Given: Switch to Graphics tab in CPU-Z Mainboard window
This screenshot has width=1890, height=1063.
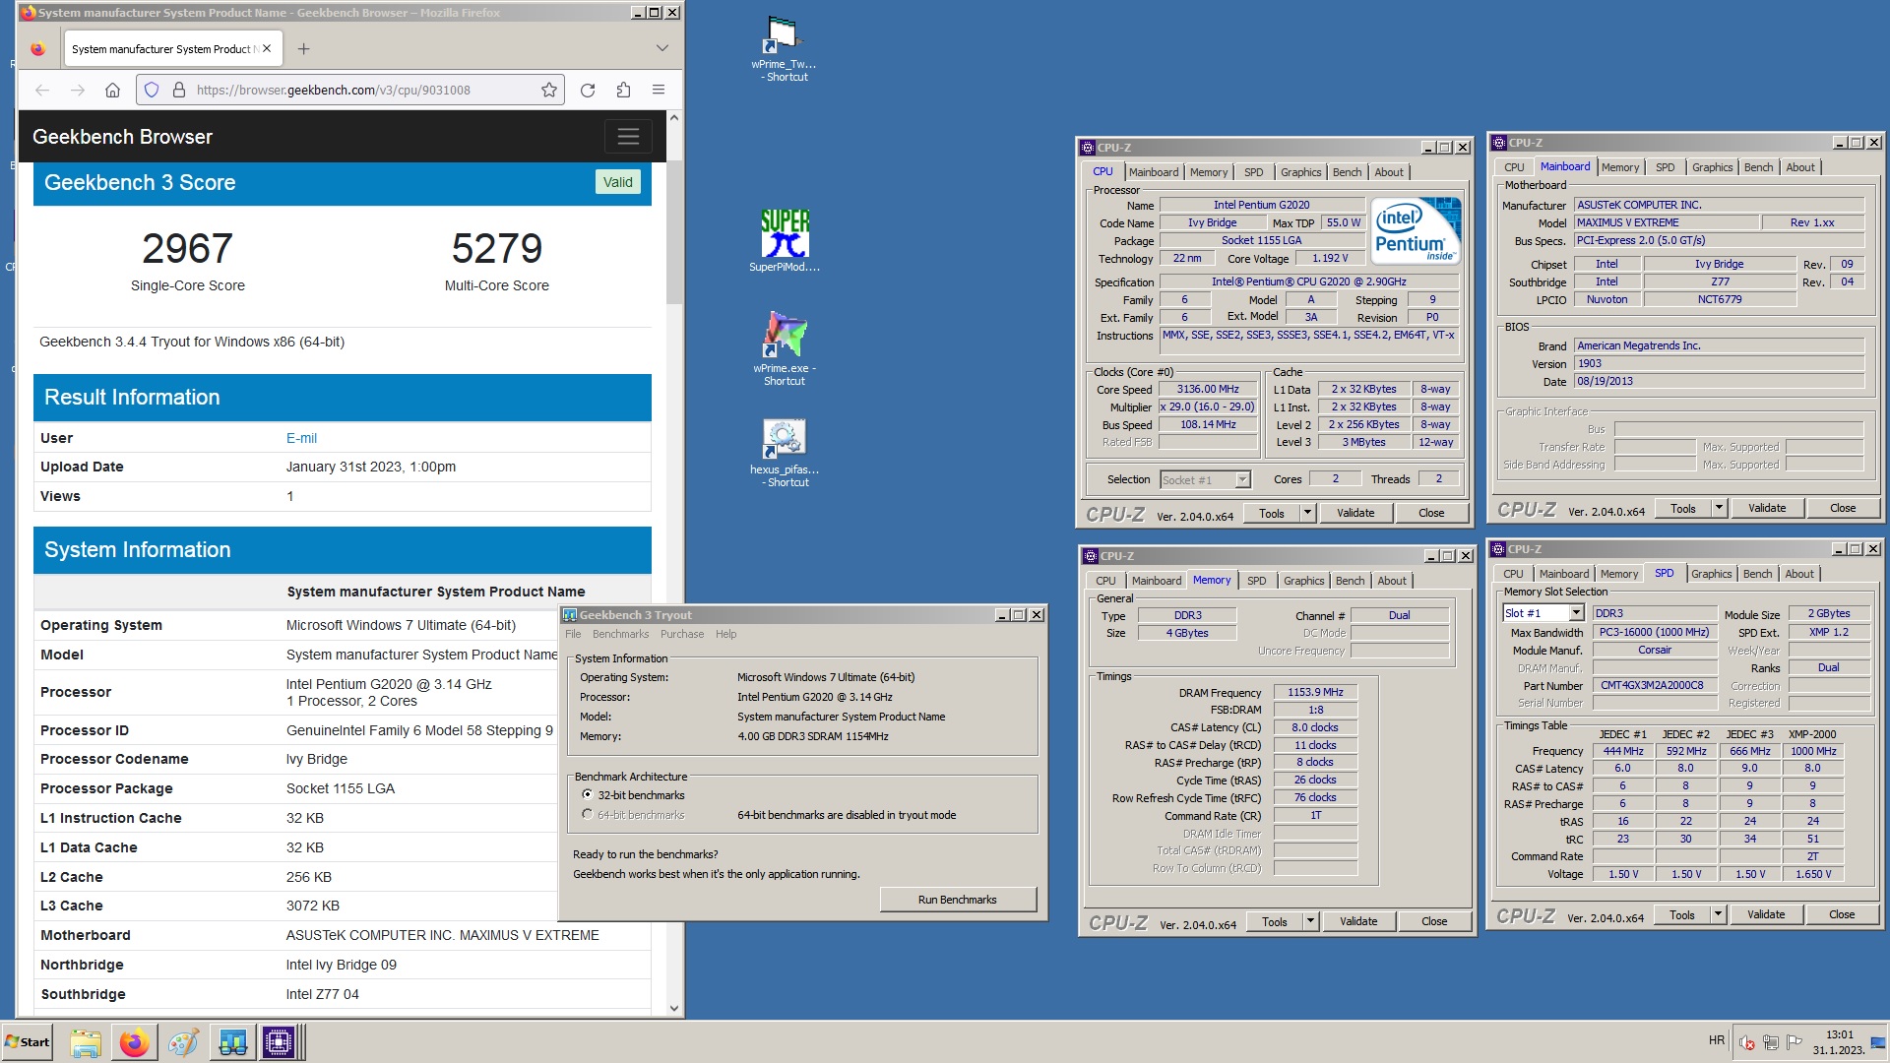Looking at the screenshot, I should [x=1712, y=167].
